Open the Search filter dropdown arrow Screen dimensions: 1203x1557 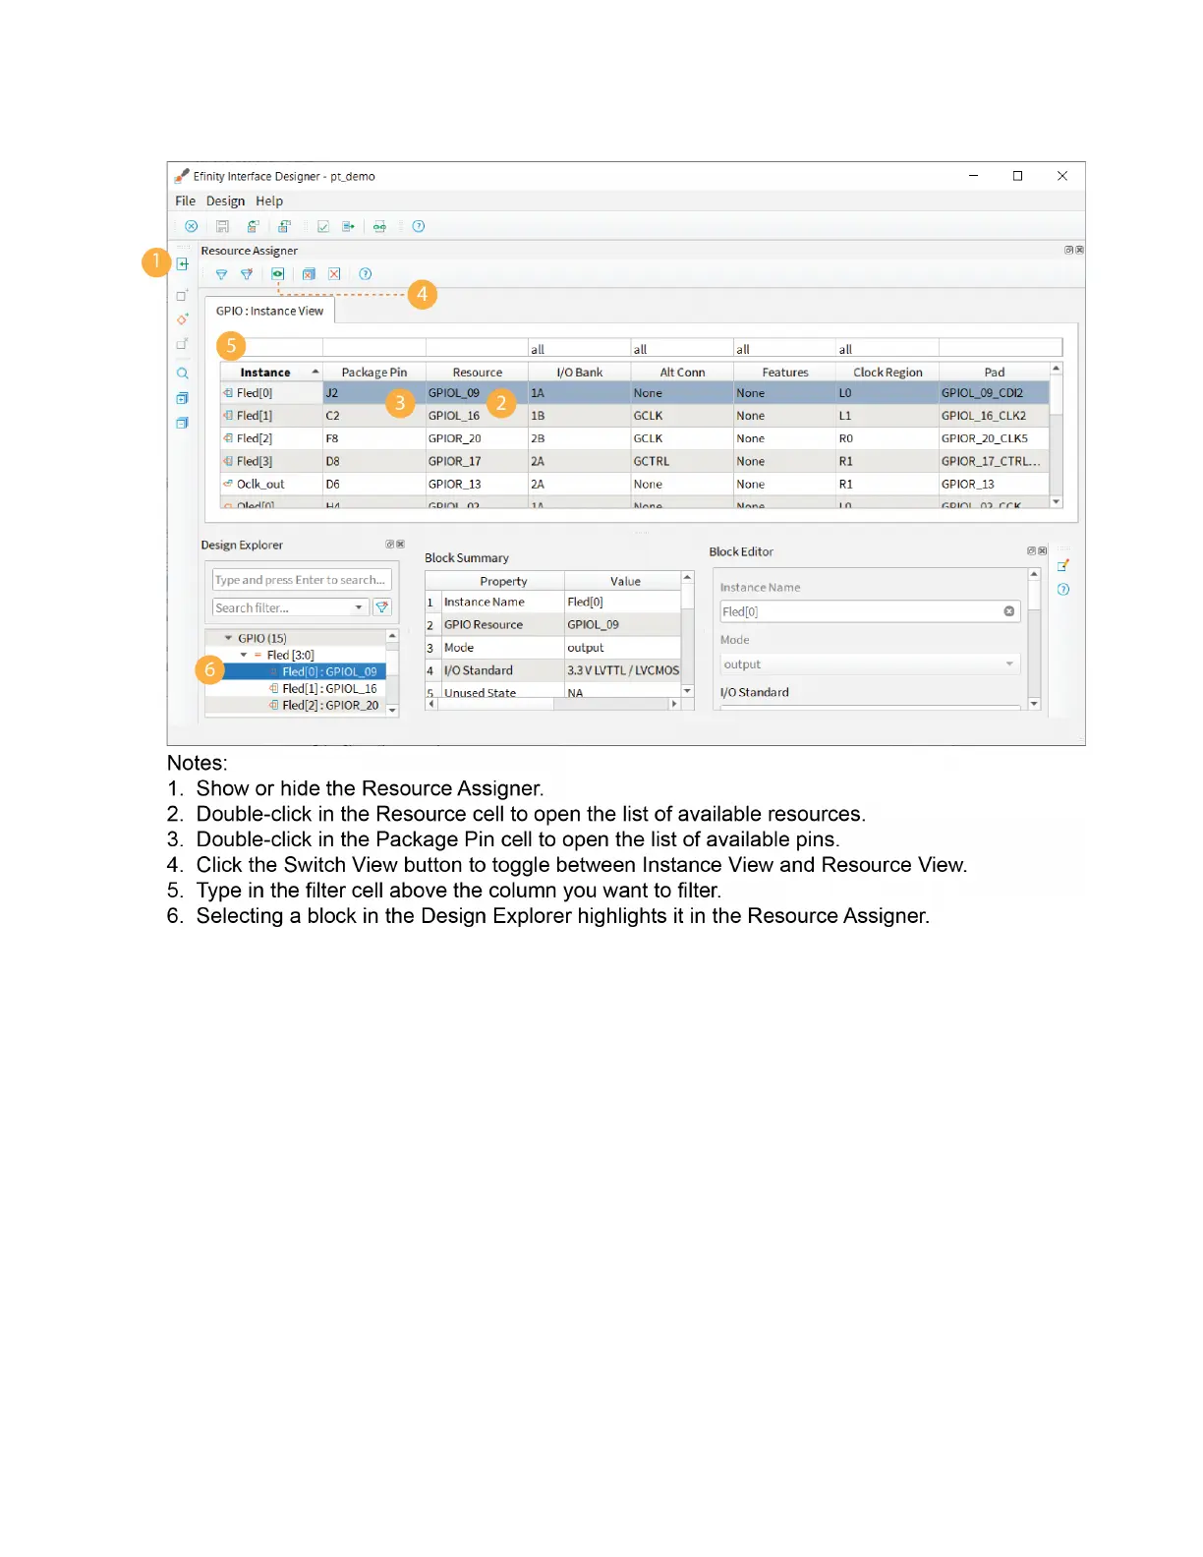tap(359, 607)
